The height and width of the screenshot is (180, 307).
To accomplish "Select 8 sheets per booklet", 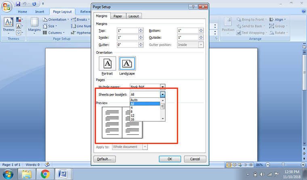I will (145, 112).
